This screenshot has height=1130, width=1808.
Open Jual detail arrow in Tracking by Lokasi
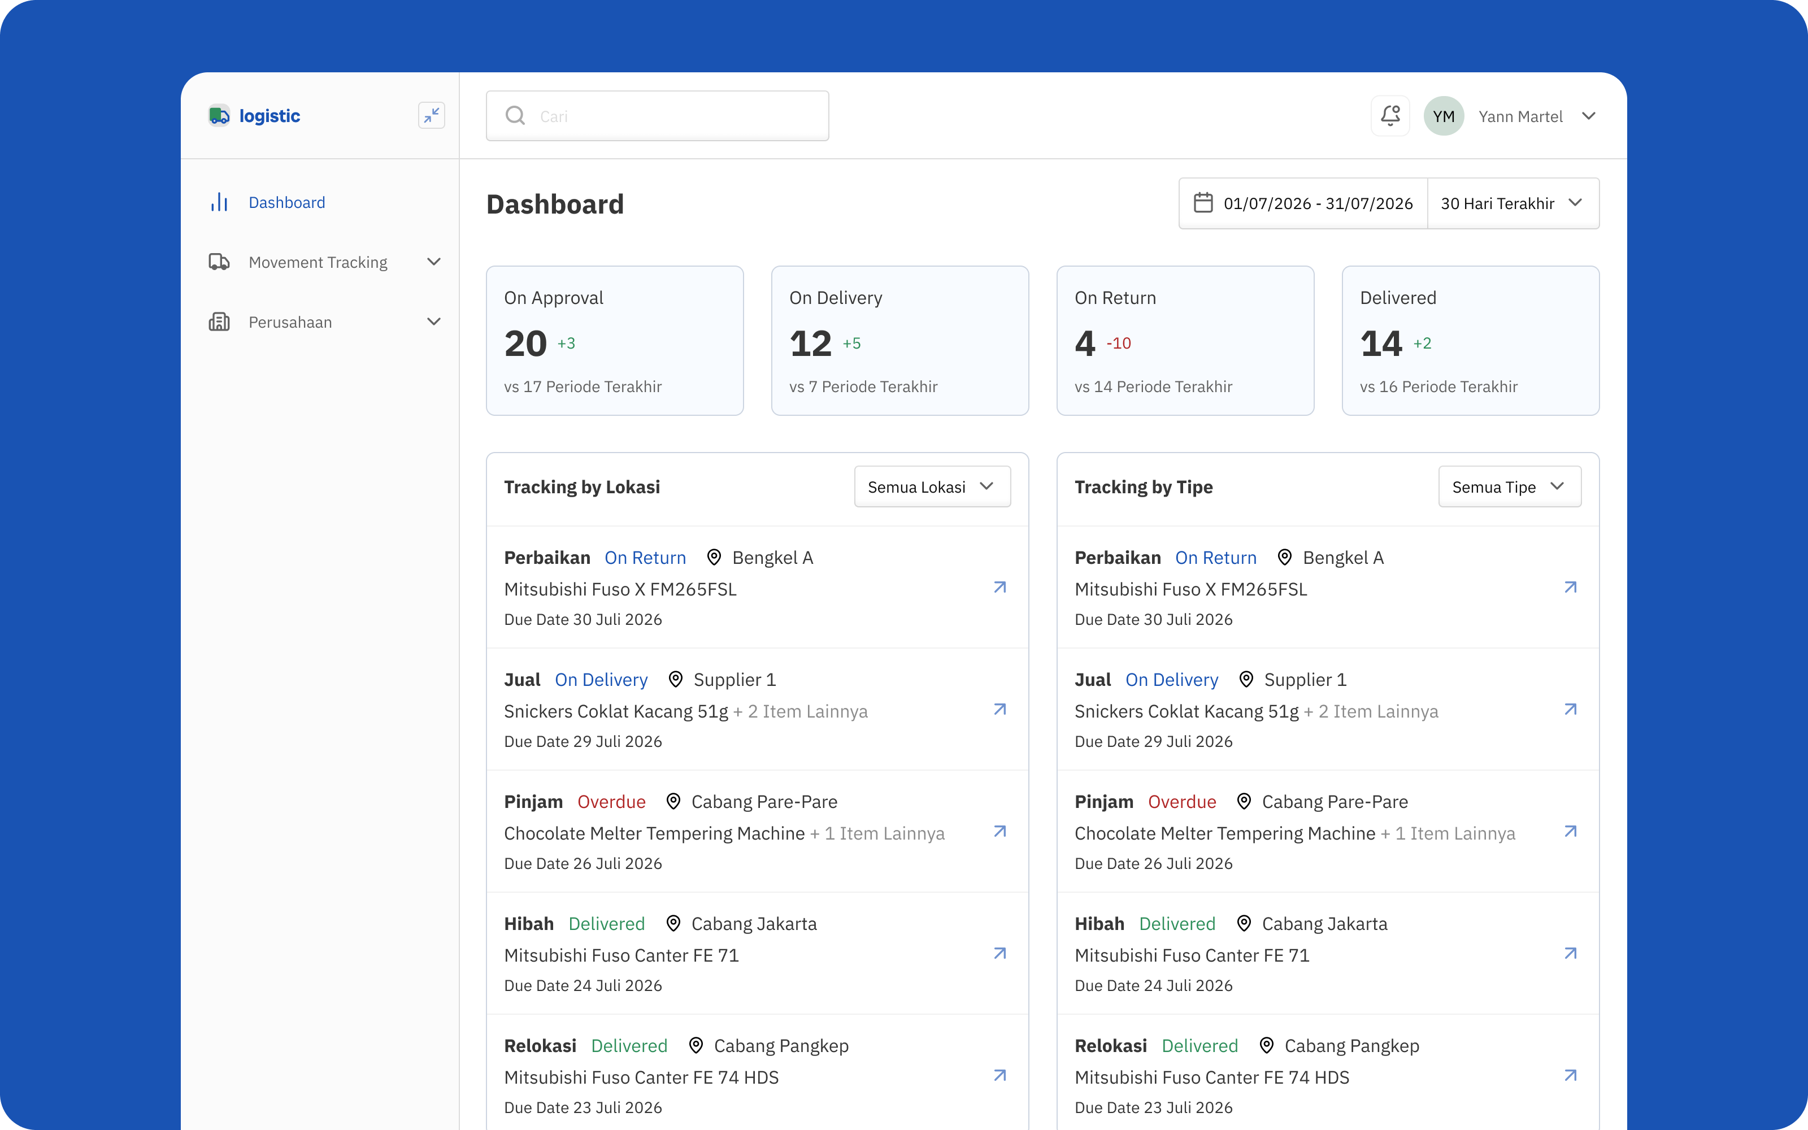(999, 709)
